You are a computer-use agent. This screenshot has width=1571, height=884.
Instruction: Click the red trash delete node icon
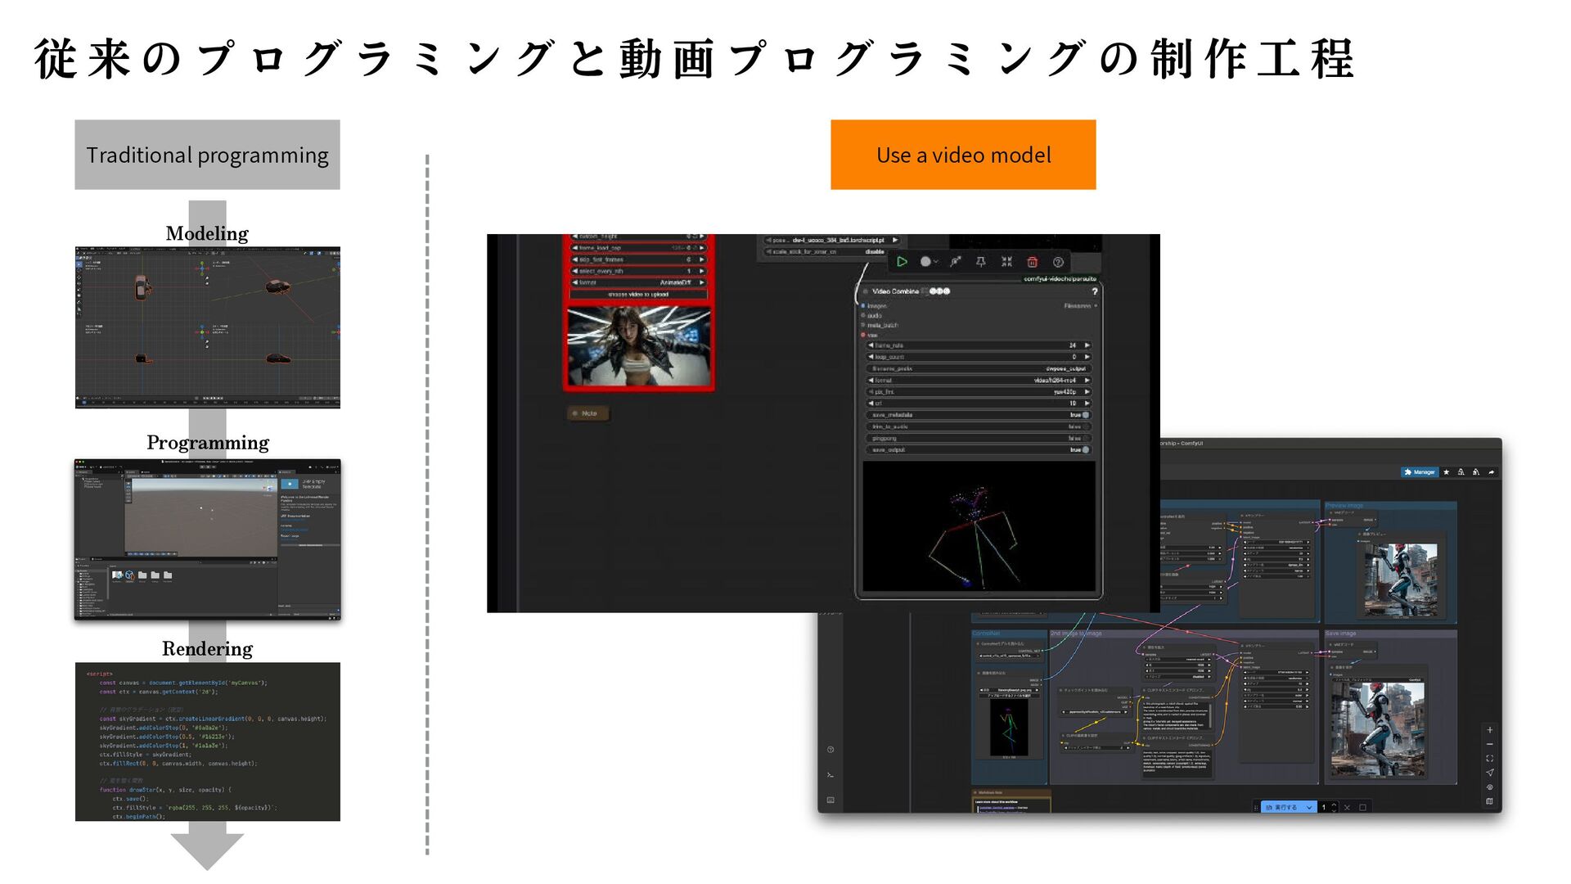[1033, 262]
